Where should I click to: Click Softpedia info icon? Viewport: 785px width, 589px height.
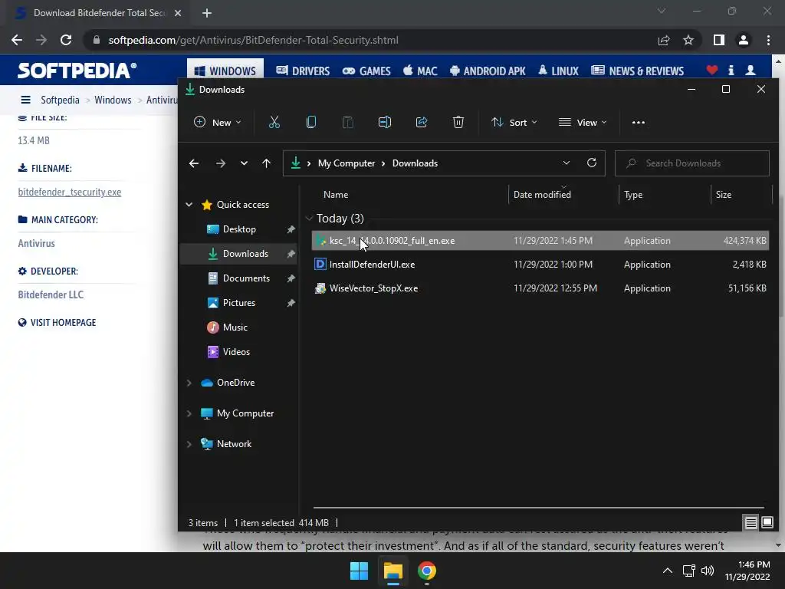pos(731,70)
